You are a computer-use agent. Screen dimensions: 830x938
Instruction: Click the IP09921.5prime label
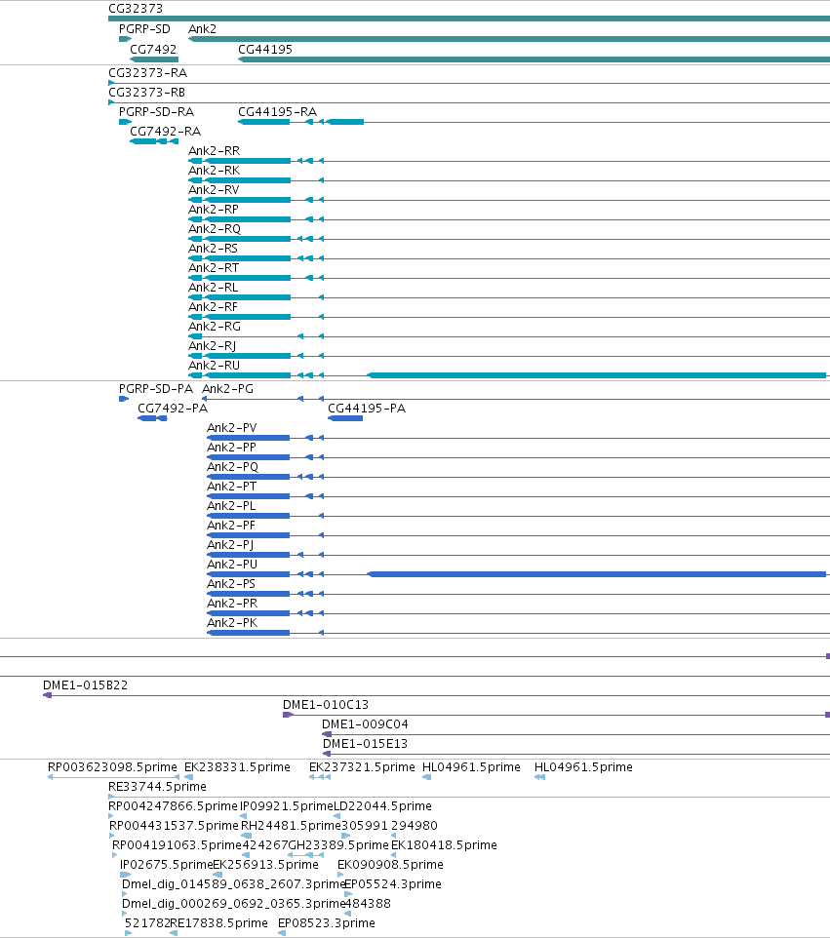point(286,805)
